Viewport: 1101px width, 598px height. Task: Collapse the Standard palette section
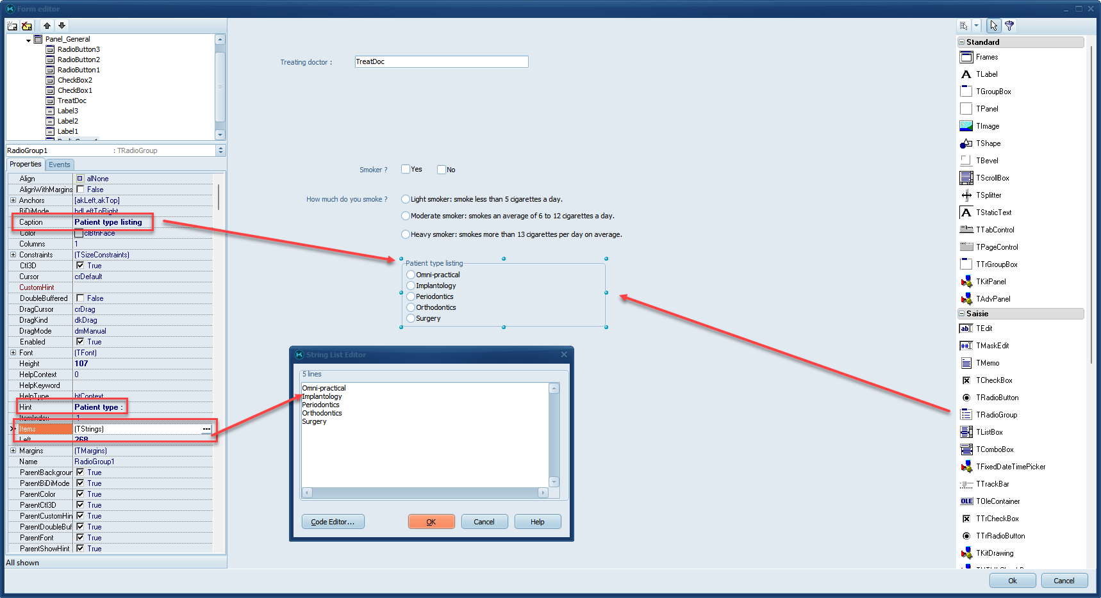coord(961,42)
